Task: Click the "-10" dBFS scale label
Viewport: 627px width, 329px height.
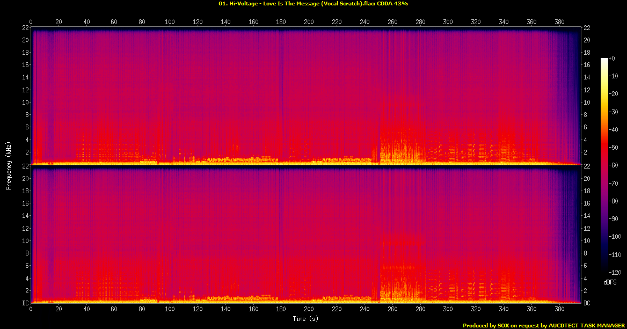Action: pyautogui.click(x=614, y=76)
